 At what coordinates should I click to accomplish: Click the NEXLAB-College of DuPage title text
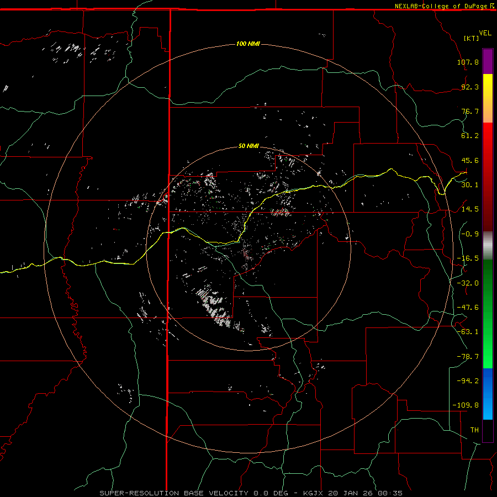(x=441, y=6)
